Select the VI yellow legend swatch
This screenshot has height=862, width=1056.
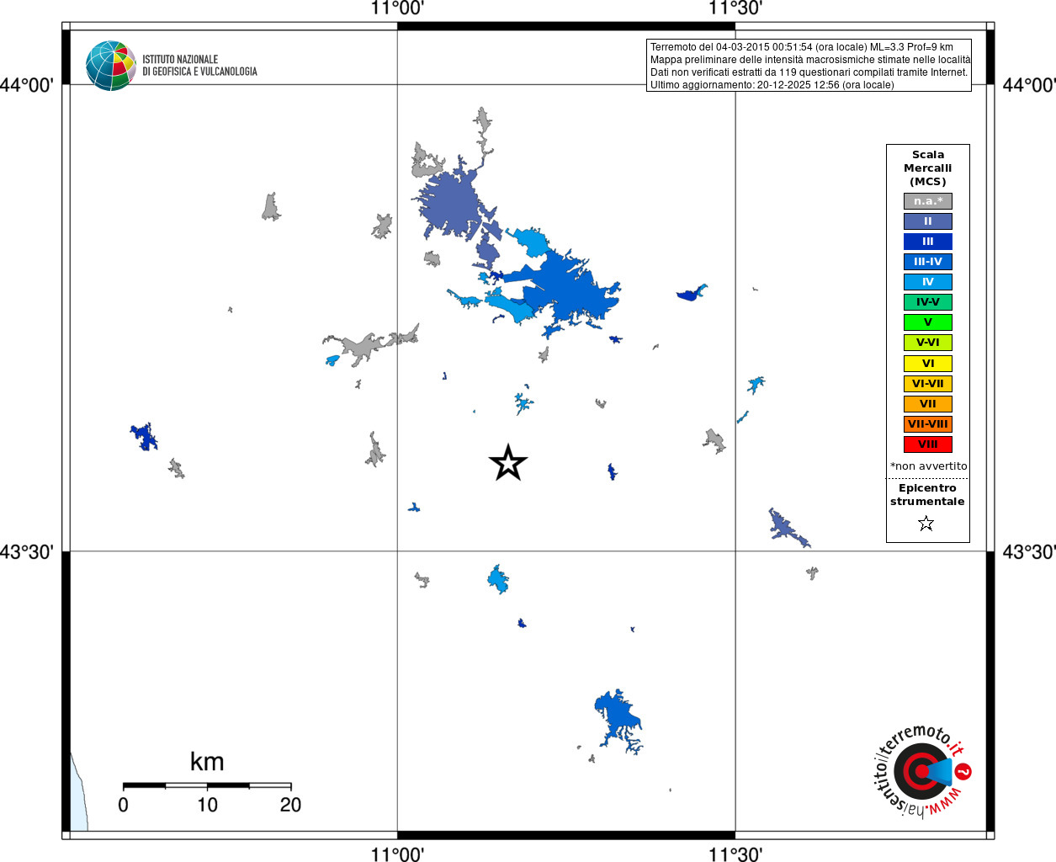[x=928, y=364]
